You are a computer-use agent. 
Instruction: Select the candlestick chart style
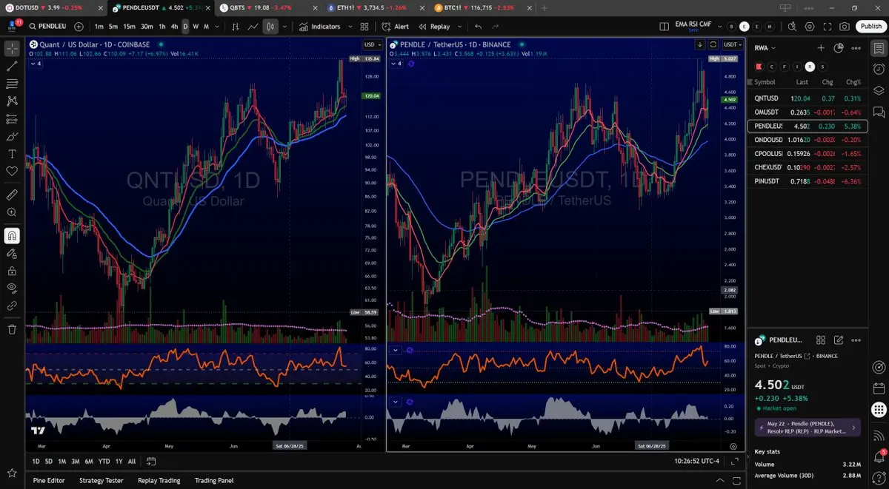pos(270,27)
